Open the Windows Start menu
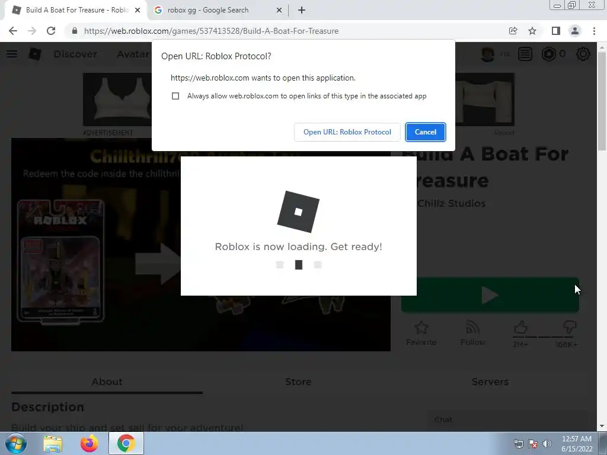Viewport: 607px width, 455px height. (x=16, y=443)
